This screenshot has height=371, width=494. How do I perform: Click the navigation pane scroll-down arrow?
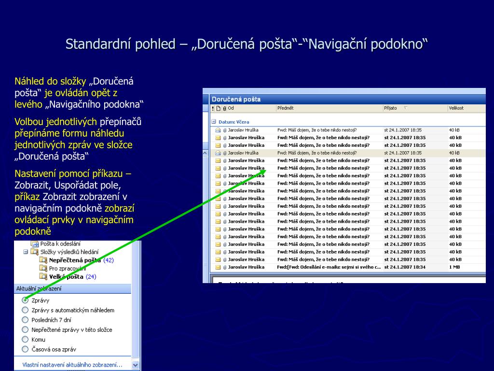(x=136, y=365)
